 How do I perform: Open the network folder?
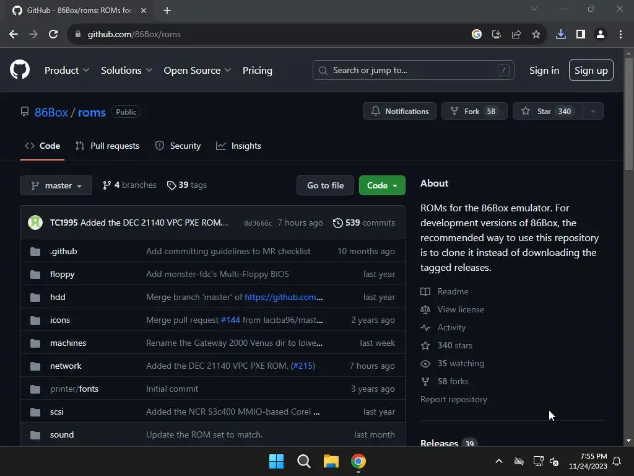pyautogui.click(x=66, y=366)
